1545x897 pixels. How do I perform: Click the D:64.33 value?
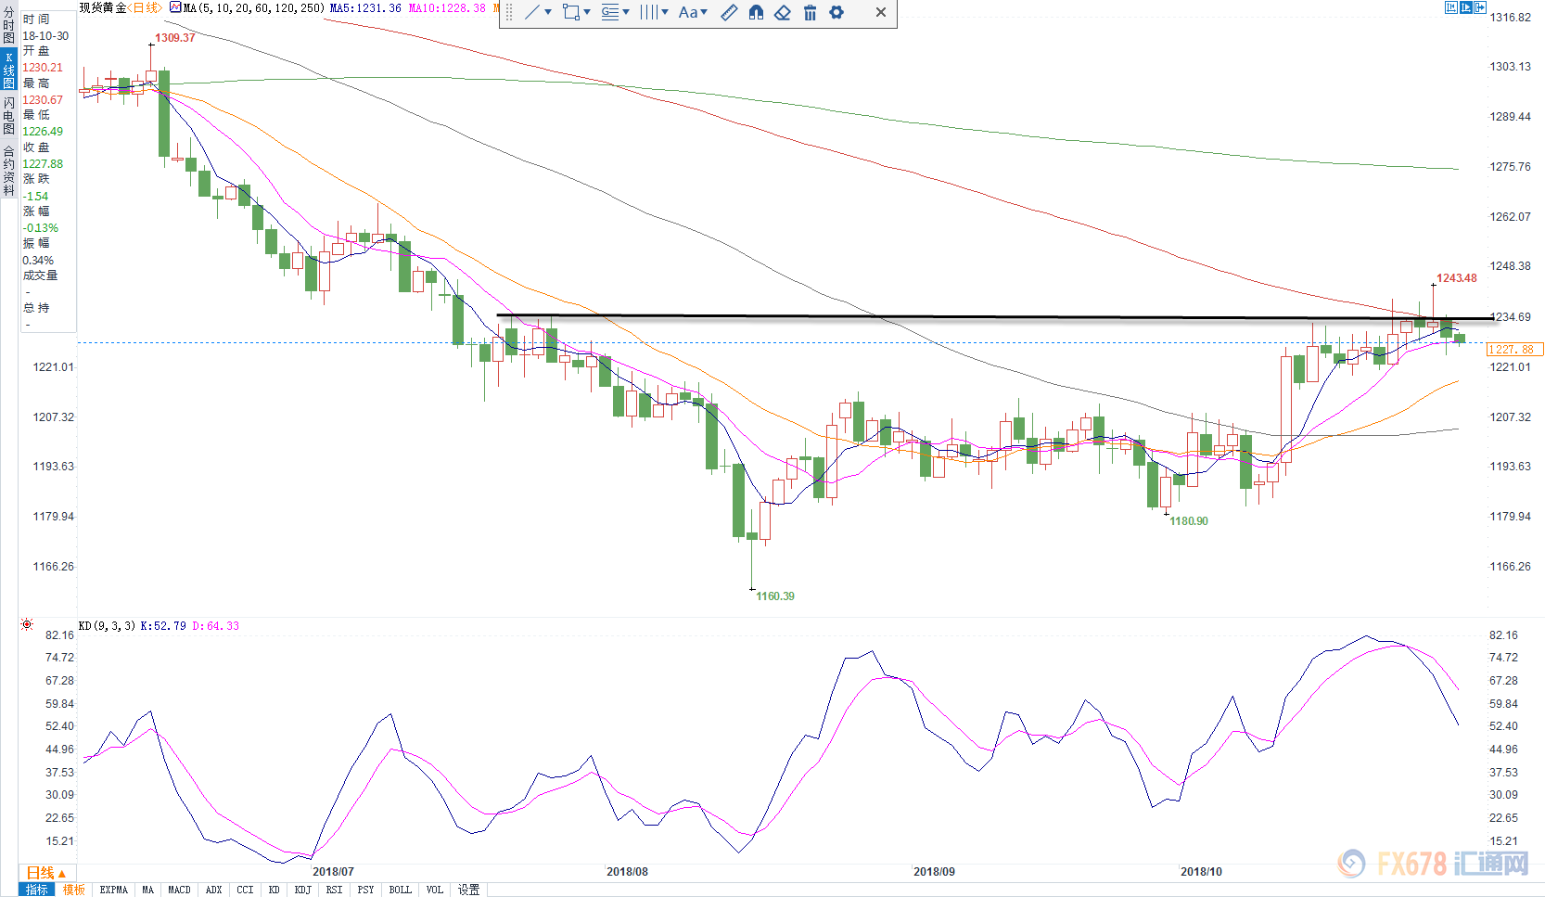(215, 626)
